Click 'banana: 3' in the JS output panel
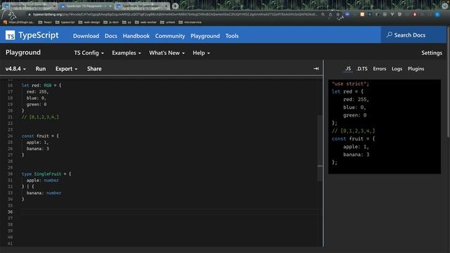 pos(356,155)
